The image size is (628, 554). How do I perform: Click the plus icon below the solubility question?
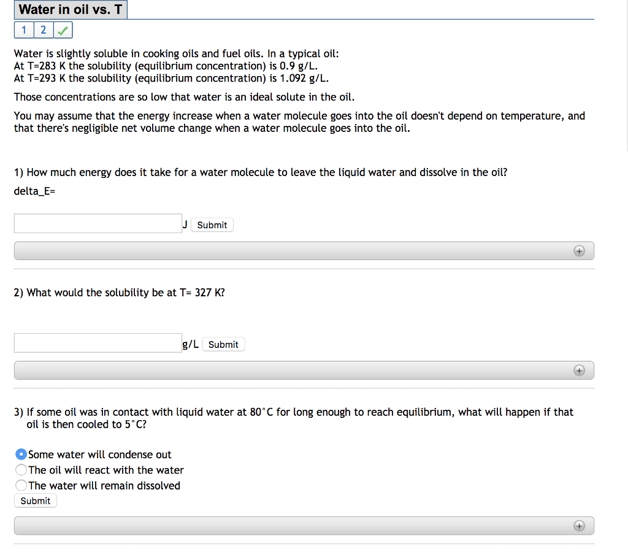(578, 371)
